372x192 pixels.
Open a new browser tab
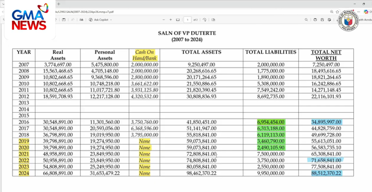[59, 4]
